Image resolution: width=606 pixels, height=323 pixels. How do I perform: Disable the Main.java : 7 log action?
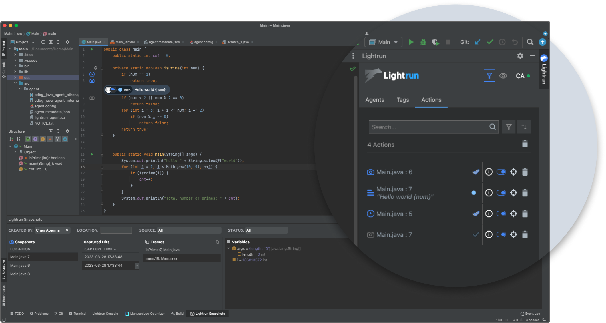point(501,193)
